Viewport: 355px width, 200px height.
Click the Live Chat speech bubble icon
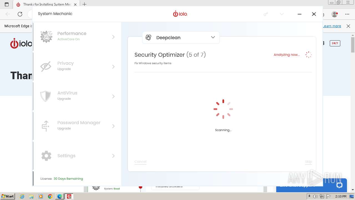coord(339,185)
